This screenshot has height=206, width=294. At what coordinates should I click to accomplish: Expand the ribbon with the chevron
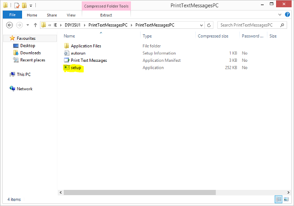tap(280, 15)
